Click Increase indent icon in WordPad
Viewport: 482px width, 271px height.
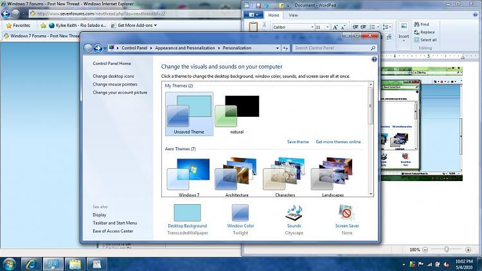(x=363, y=27)
